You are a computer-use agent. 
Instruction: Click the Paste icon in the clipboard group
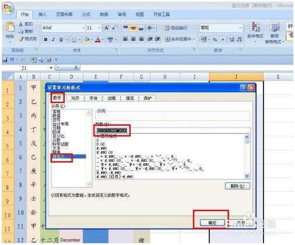coord(10,30)
